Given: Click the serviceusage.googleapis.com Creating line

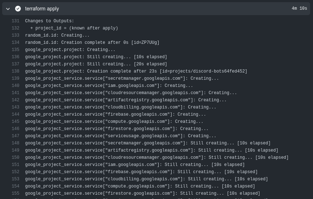Looking at the screenshot, I should (121, 136).
